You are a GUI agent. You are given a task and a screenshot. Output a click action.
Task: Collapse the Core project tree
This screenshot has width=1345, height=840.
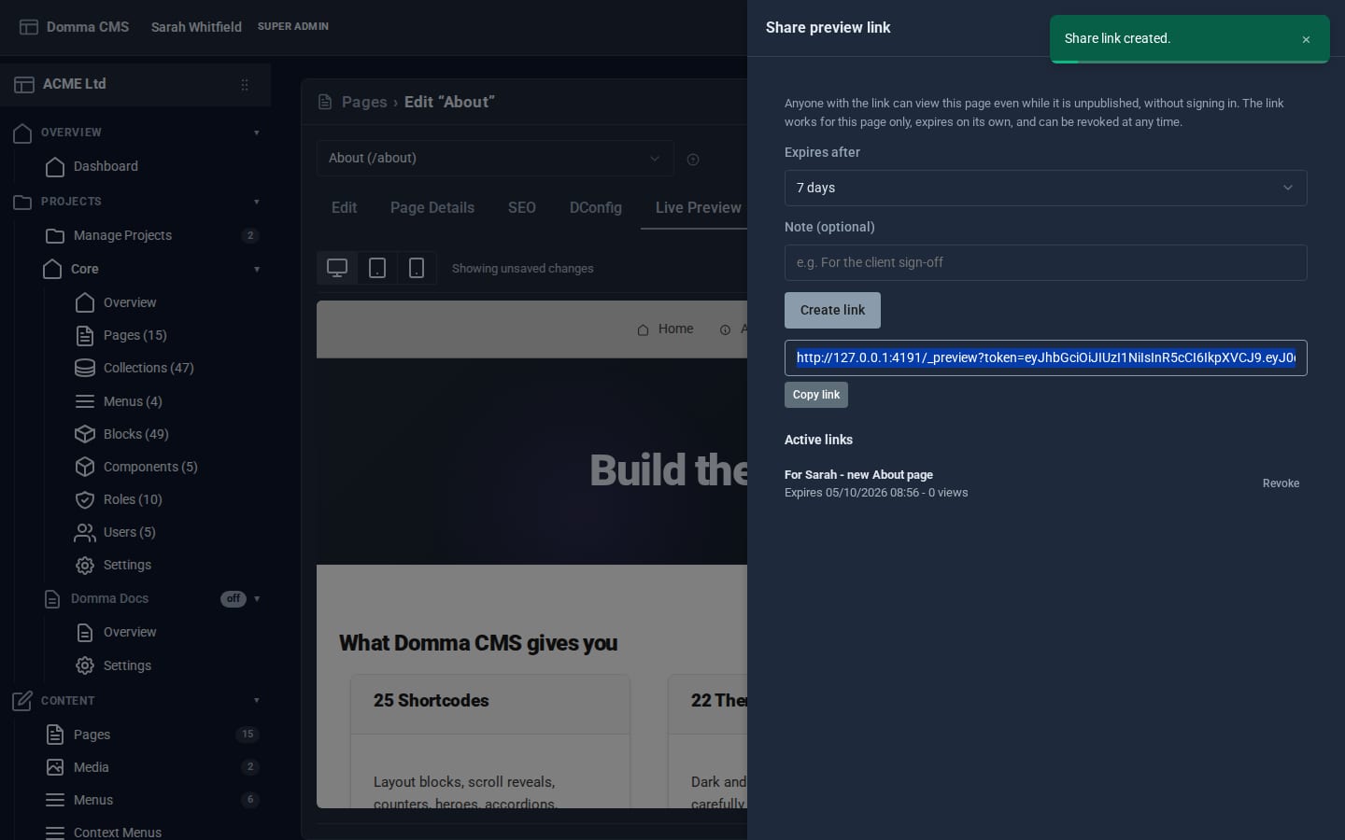(257, 270)
